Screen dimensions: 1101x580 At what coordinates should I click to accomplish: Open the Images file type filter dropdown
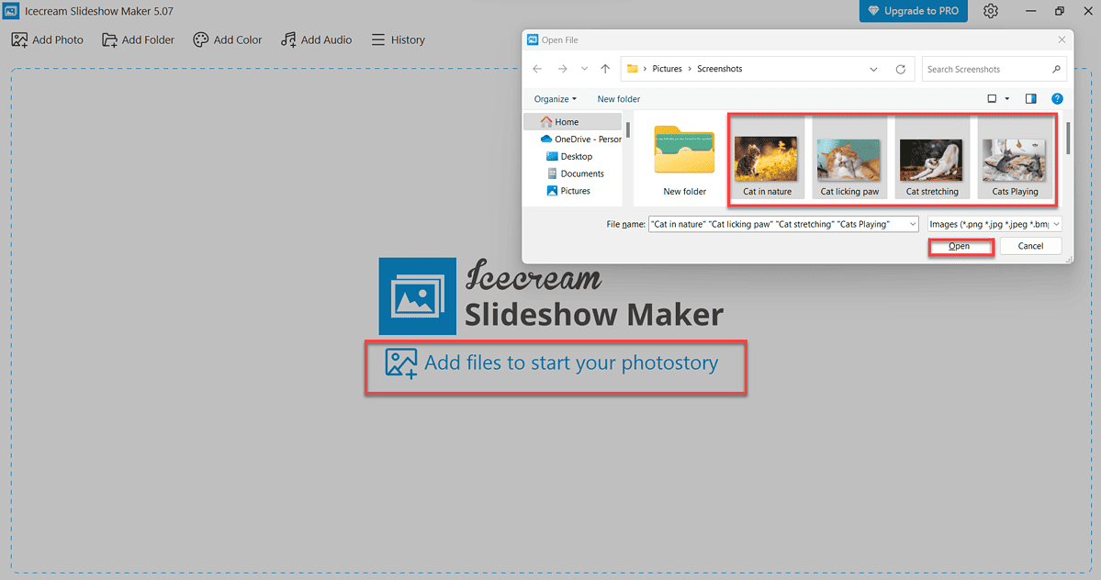(x=994, y=225)
